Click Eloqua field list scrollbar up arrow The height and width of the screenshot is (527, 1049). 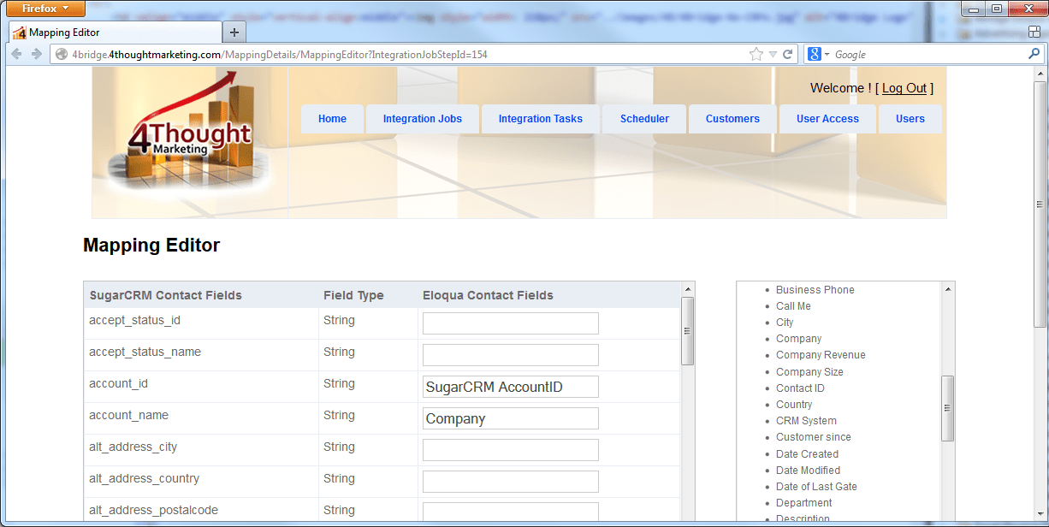[948, 289]
